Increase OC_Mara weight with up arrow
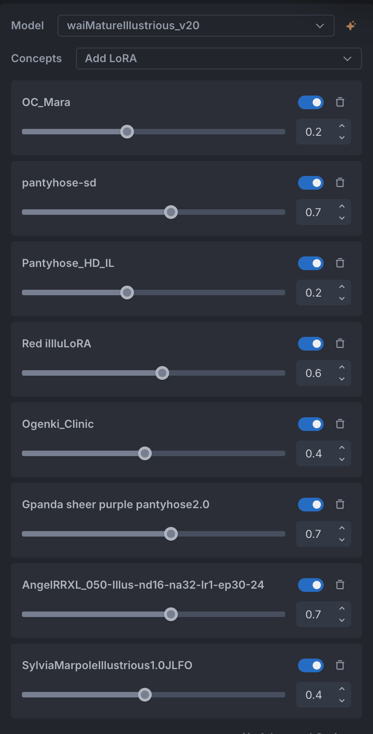Screen dimensions: 373x734 click(x=342, y=126)
